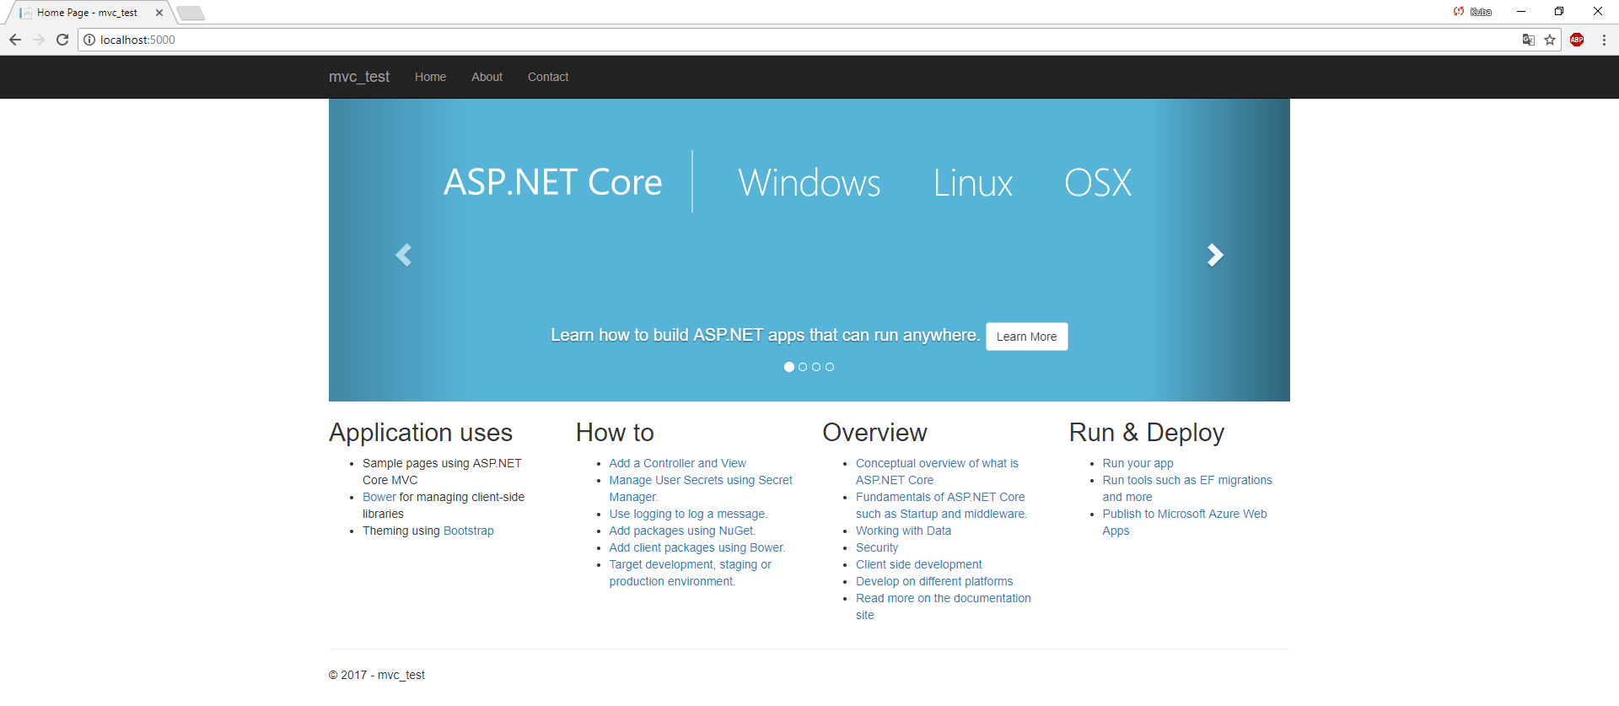
Task: Click the 'How to' heading
Action: (x=615, y=433)
